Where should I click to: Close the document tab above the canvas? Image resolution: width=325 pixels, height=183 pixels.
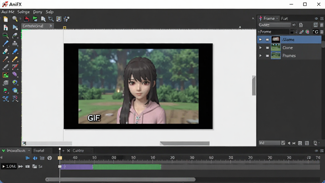[50, 26]
